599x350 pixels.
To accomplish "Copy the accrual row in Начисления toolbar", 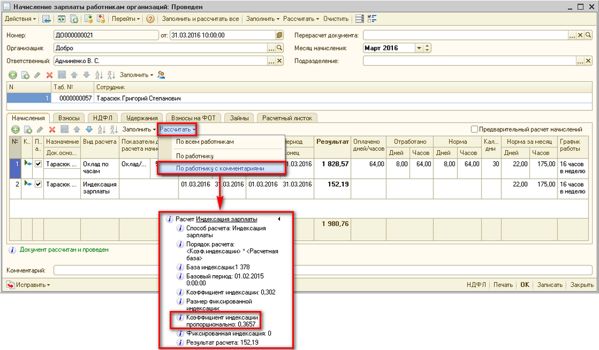I will pyautogui.click(x=28, y=130).
